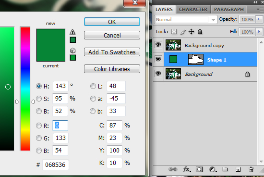Screen dimensions: 264x177
Task: Hide the Shape 1 layer
Action: 158,59
